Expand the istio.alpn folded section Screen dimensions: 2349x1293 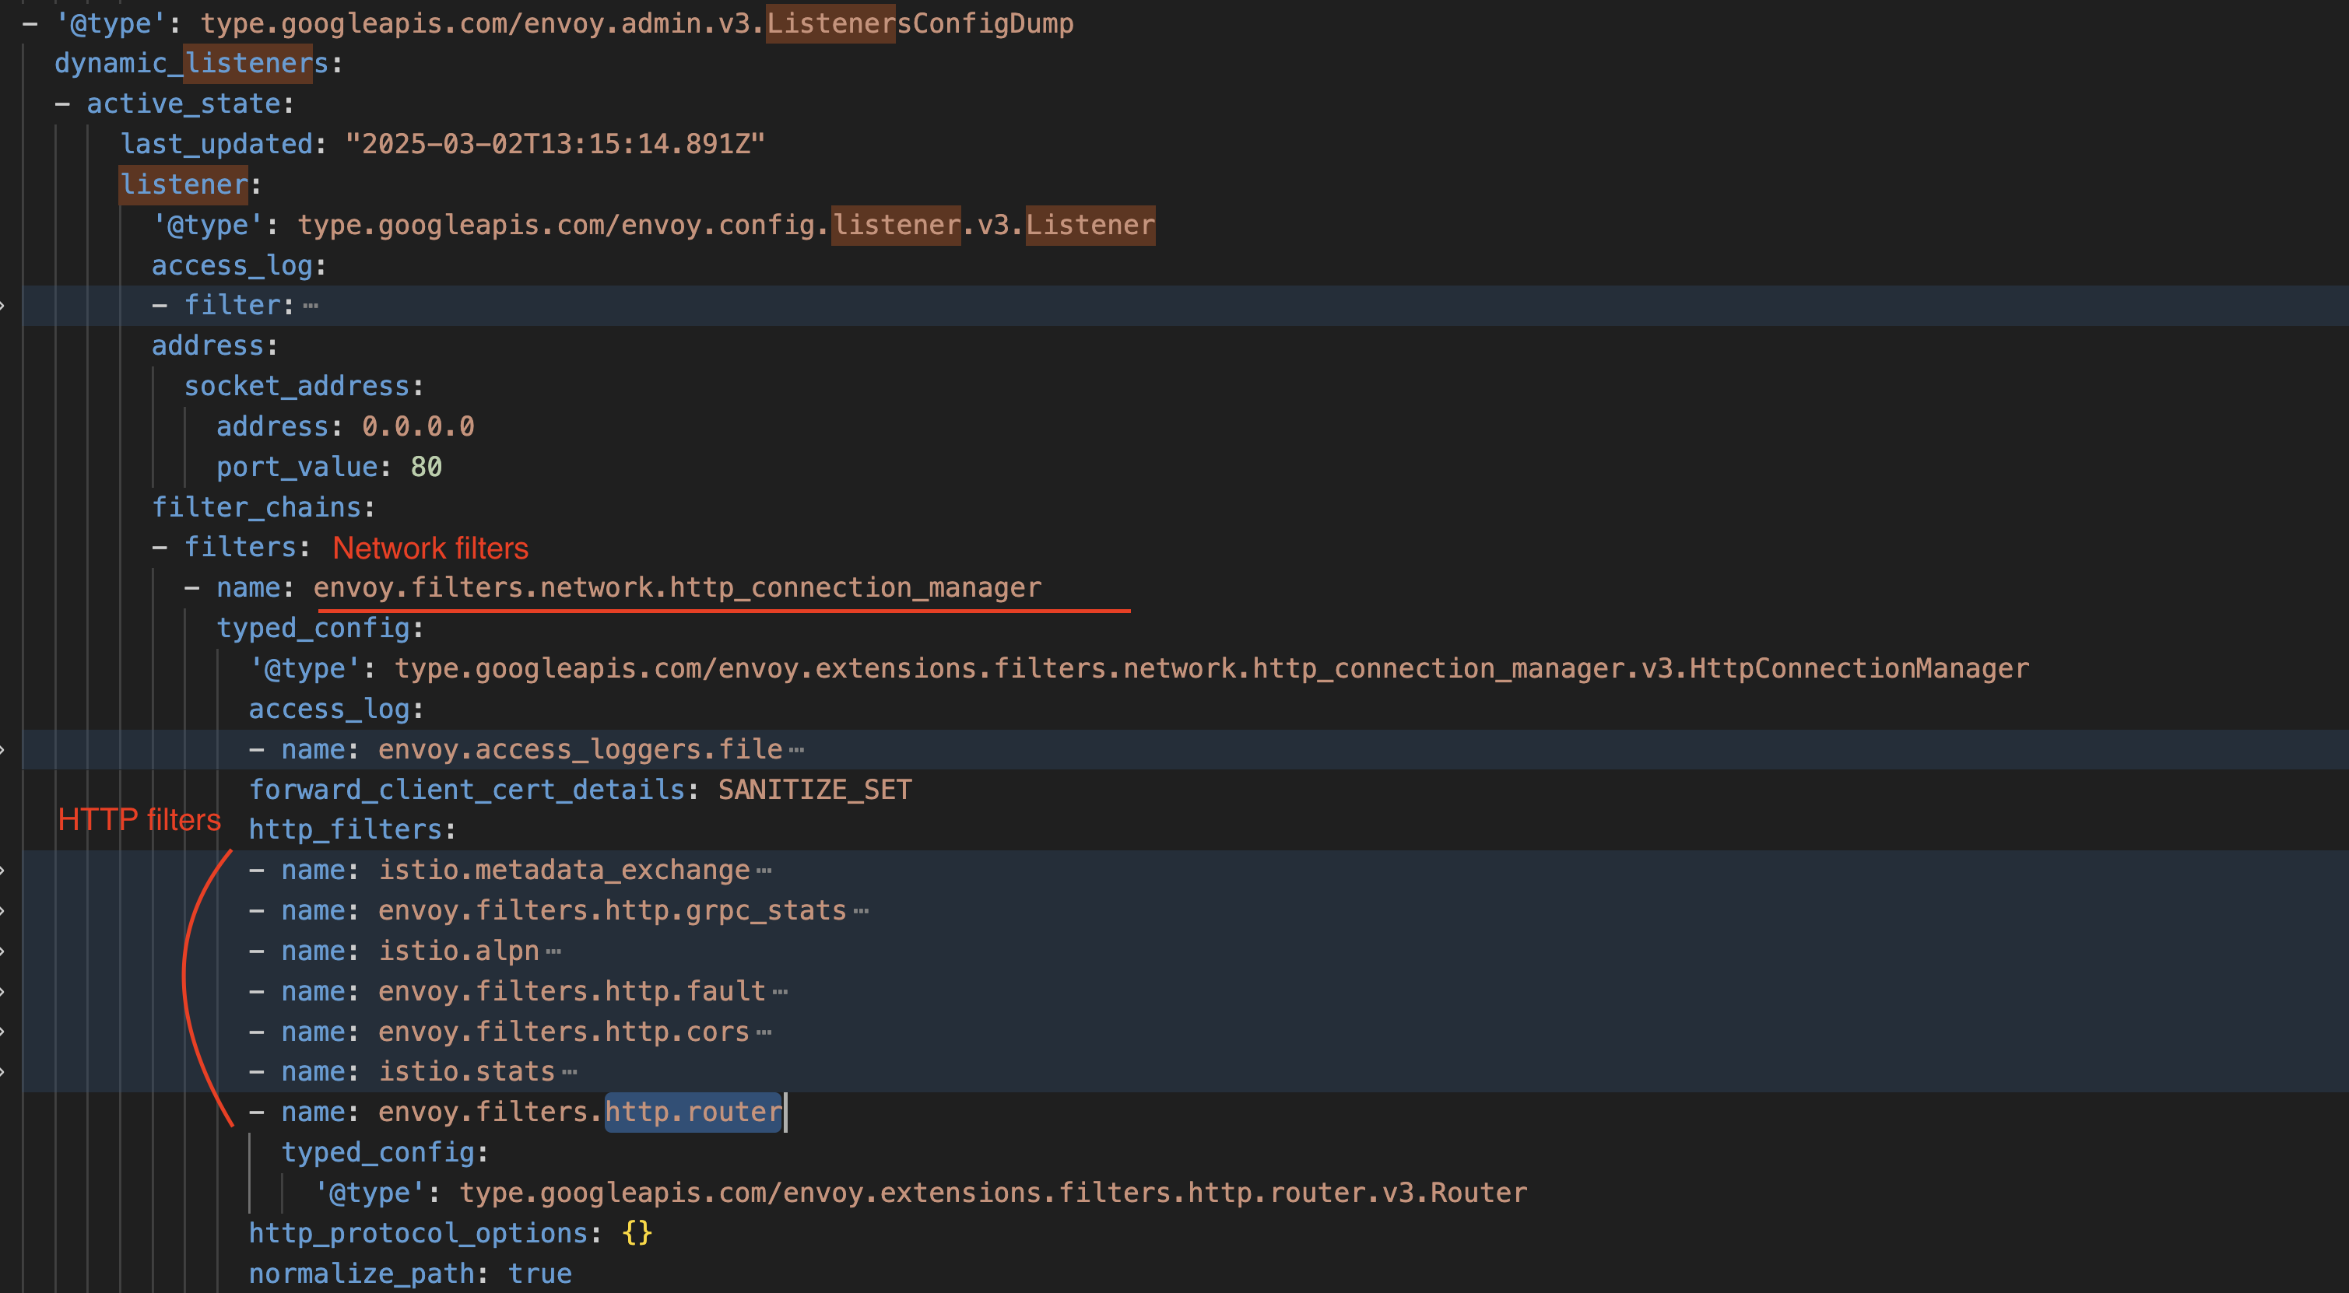click(553, 952)
